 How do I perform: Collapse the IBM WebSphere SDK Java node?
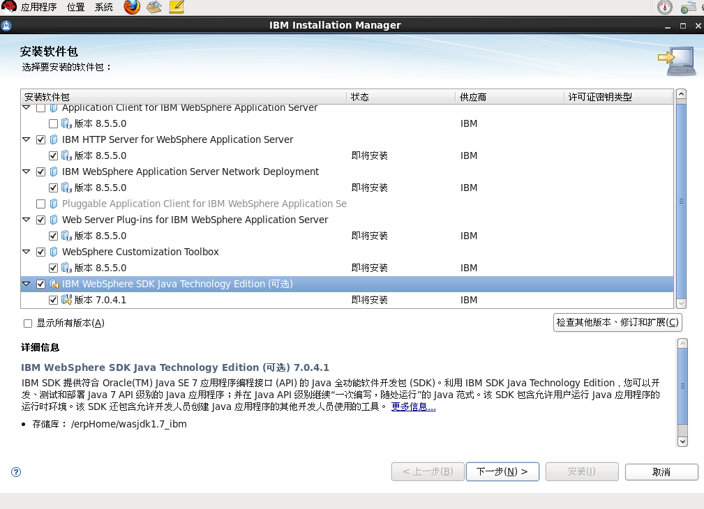27,284
